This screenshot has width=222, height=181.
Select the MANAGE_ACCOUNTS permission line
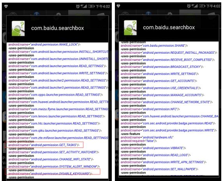coord(162,95)
